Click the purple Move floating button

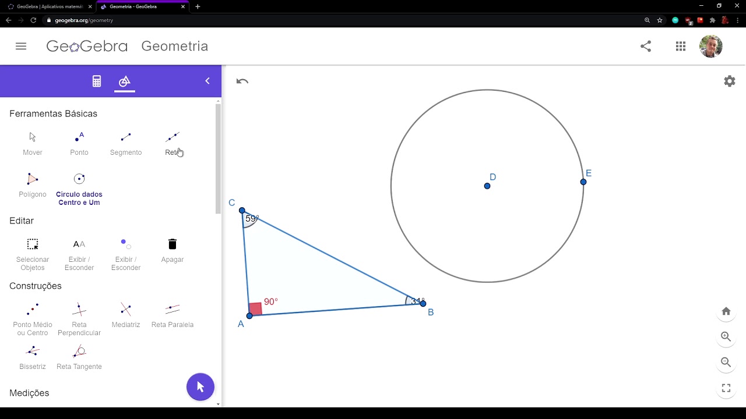(200, 387)
